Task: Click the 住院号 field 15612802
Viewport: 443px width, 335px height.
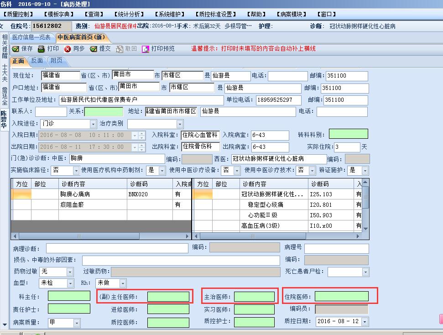Action: 51,26
